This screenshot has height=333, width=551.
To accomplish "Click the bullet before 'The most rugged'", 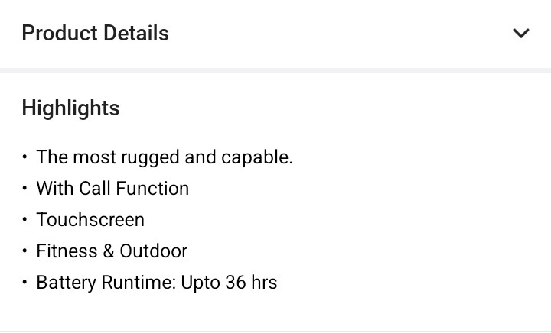I will (x=25, y=157).
